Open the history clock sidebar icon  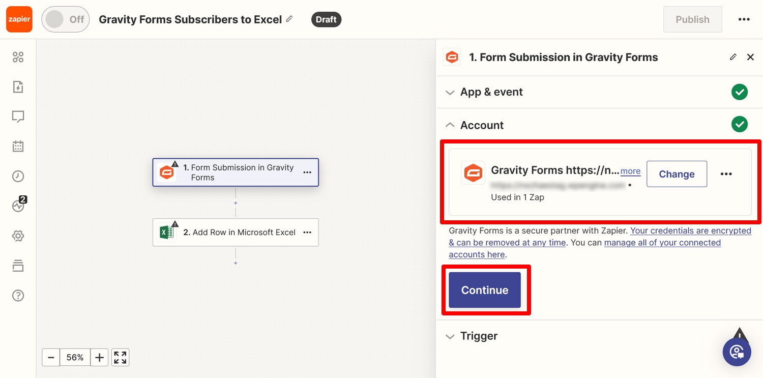click(18, 177)
